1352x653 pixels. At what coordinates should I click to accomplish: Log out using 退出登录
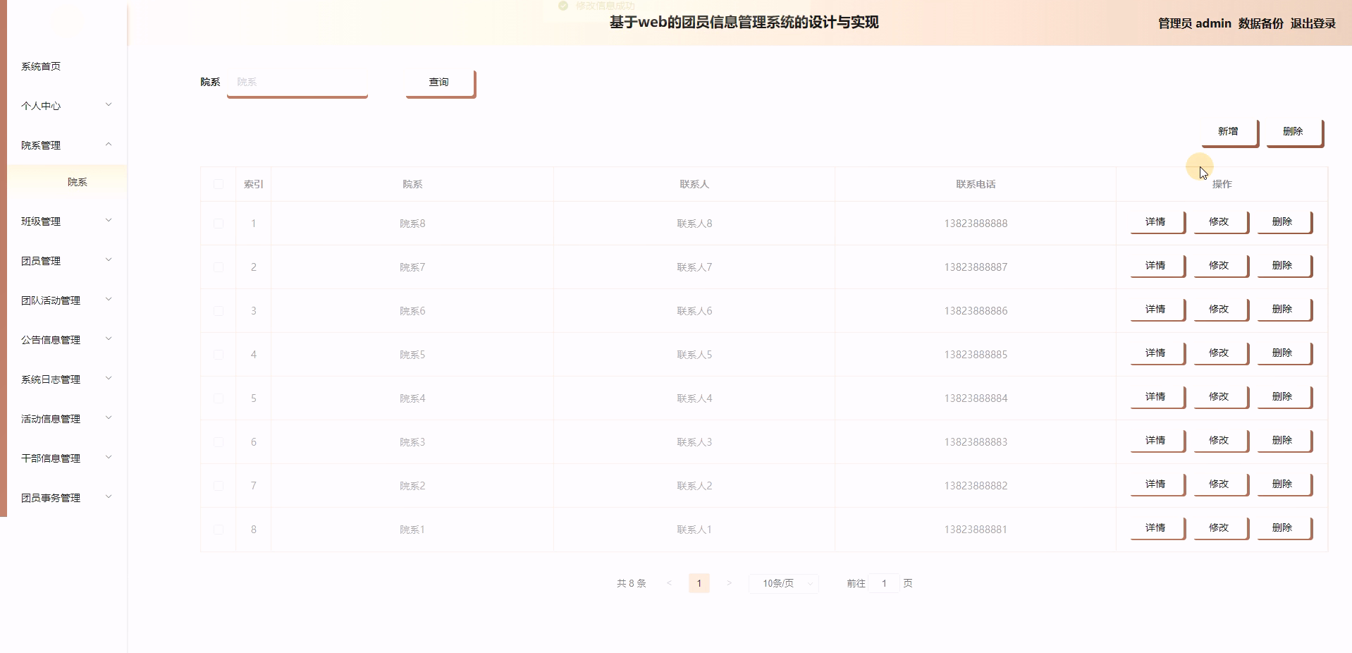click(1313, 23)
